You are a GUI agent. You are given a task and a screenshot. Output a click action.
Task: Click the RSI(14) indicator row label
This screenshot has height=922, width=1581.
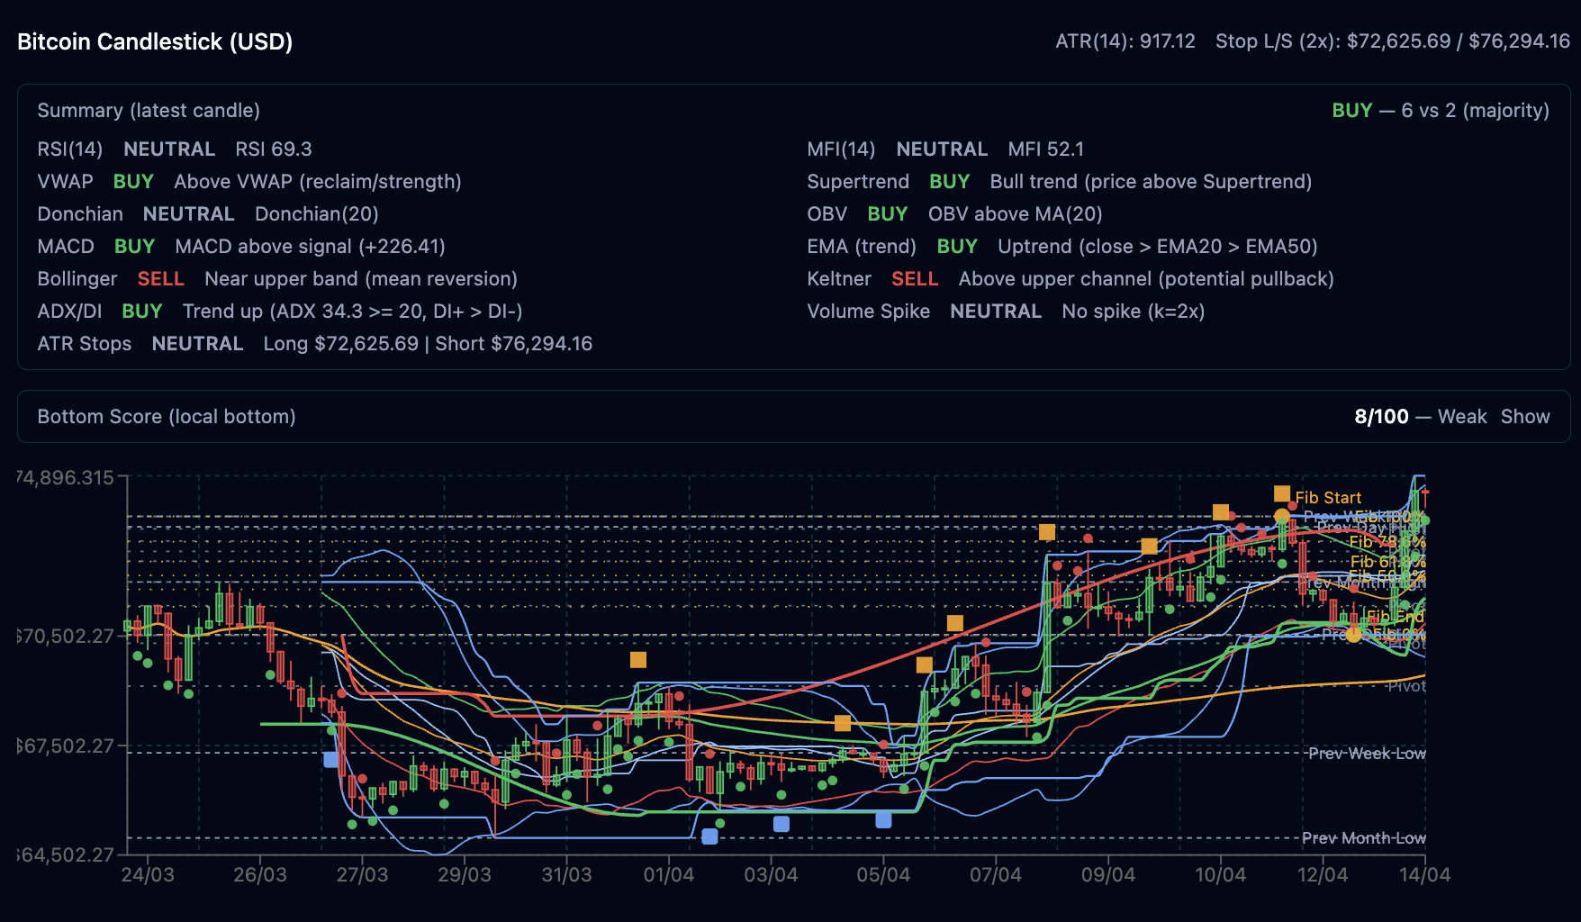(x=70, y=149)
